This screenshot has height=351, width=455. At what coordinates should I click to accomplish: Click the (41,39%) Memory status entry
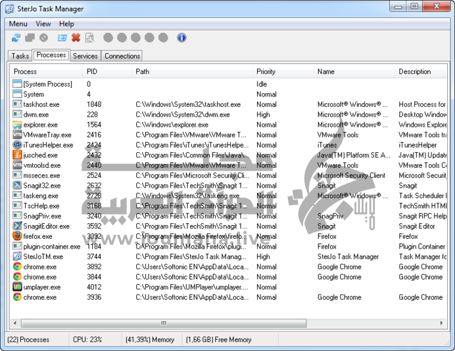(150, 339)
